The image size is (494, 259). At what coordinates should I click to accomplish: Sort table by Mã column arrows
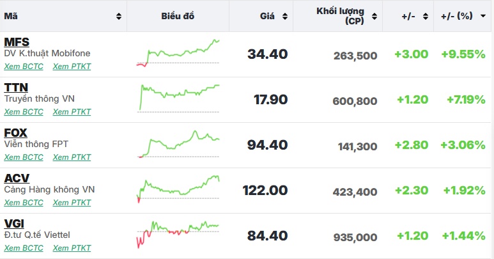[x=119, y=17]
